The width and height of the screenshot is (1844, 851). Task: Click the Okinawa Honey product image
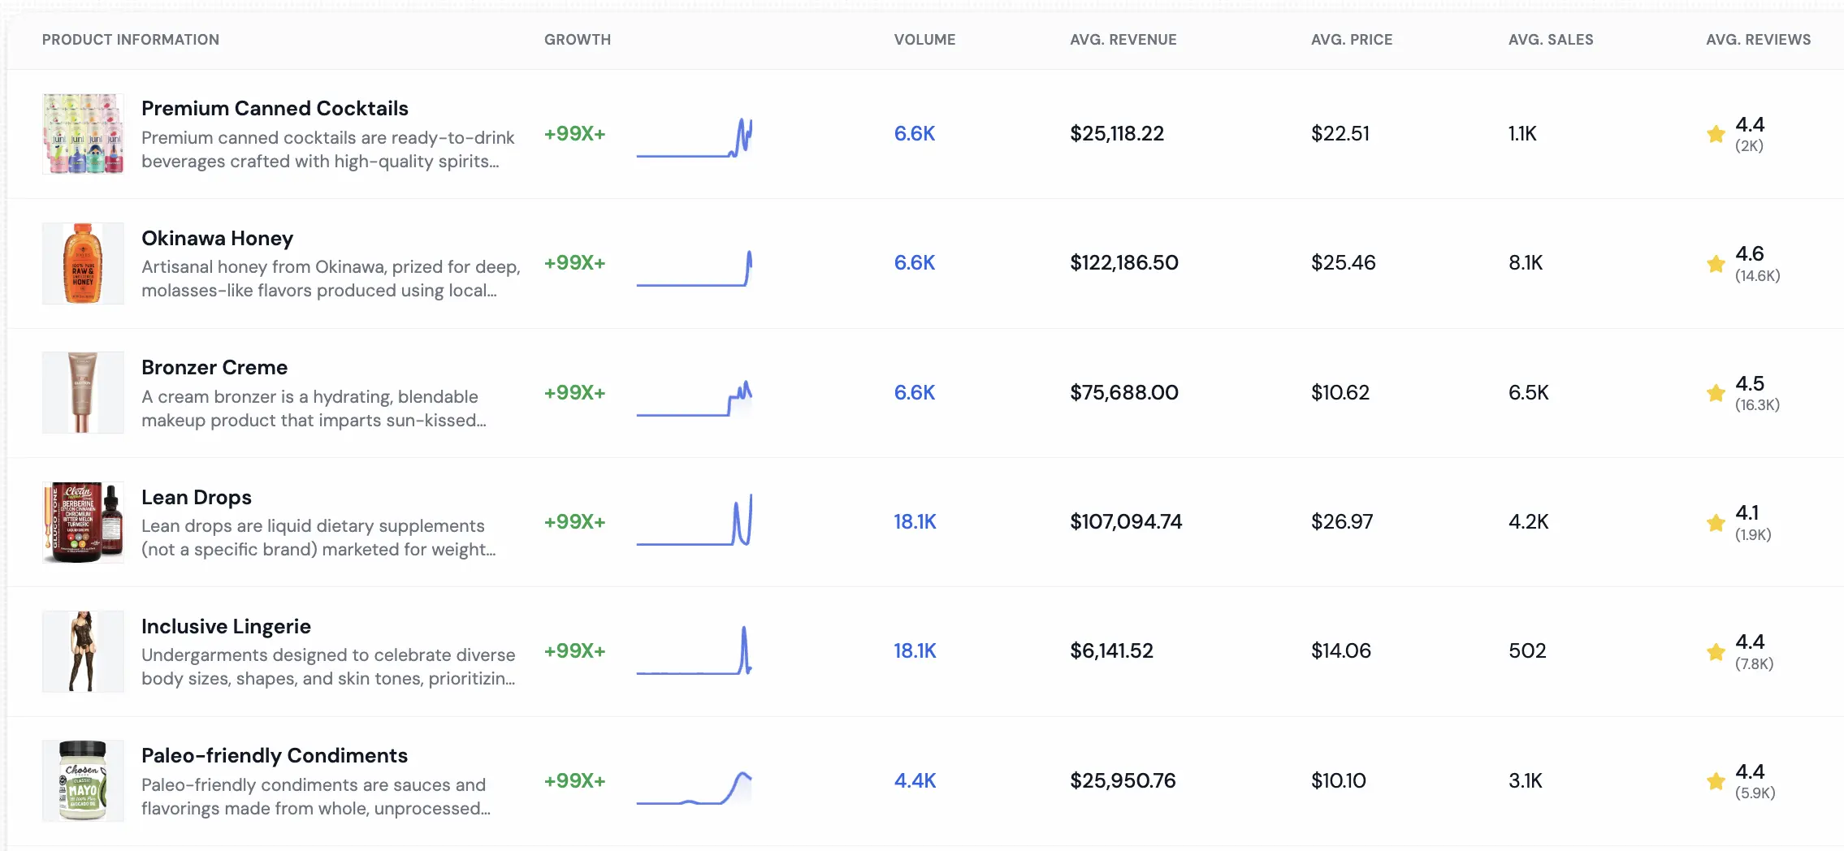pyautogui.click(x=84, y=263)
